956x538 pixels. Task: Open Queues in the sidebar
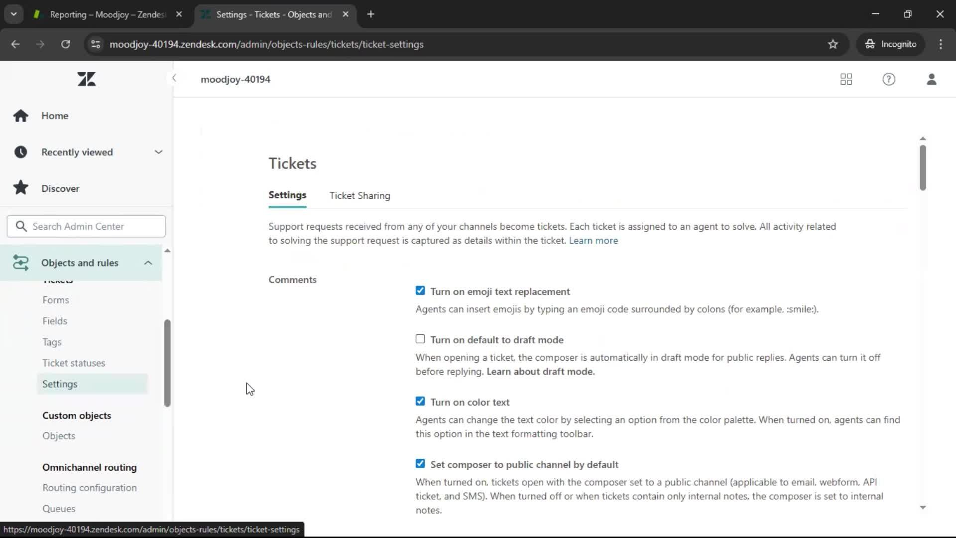tap(59, 509)
